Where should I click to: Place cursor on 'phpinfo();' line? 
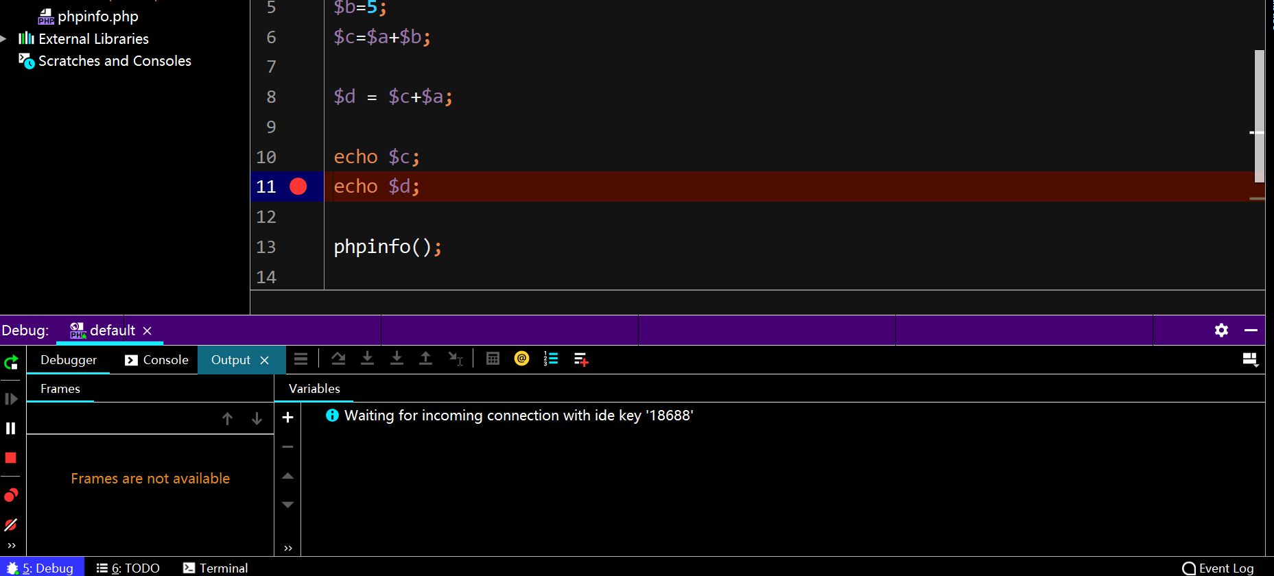point(388,247)
